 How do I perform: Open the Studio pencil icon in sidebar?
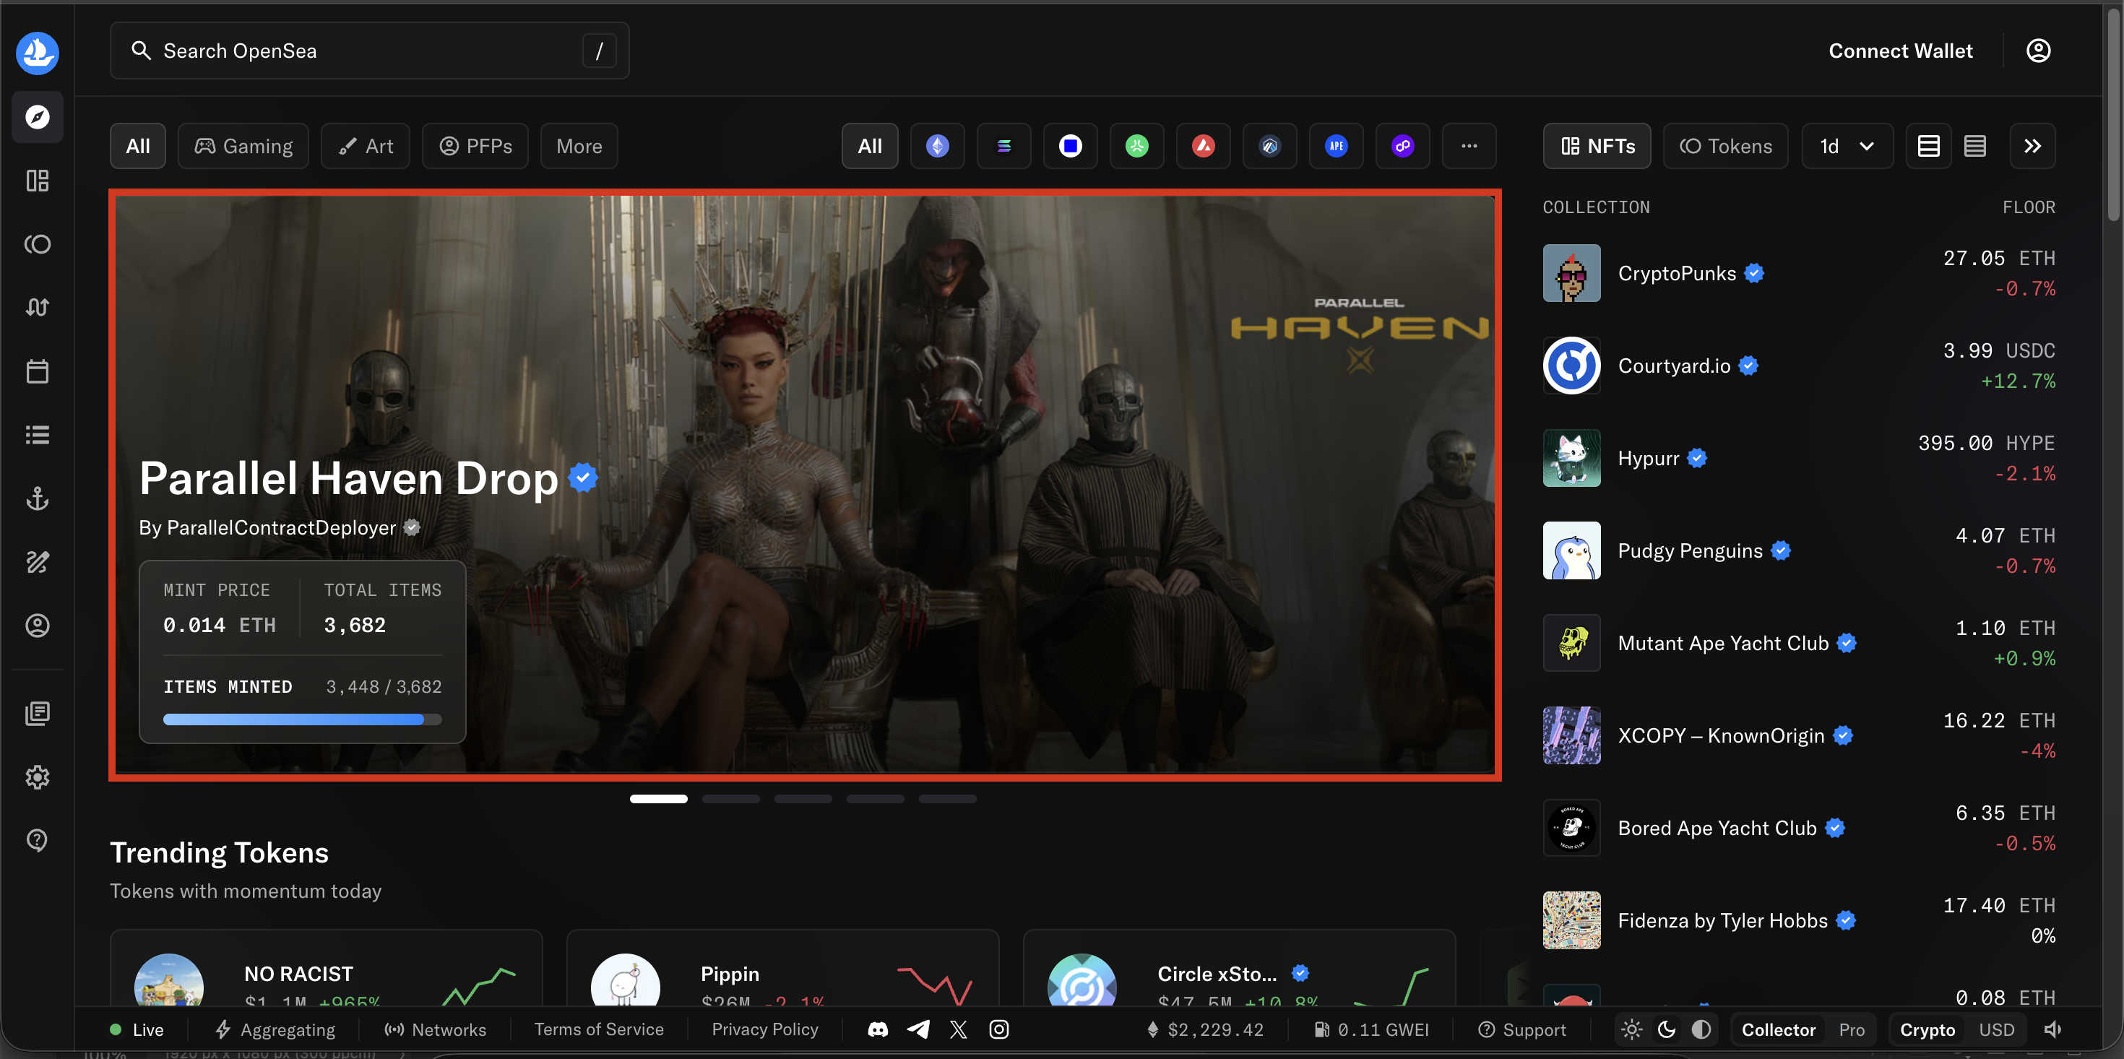[37, 562]
